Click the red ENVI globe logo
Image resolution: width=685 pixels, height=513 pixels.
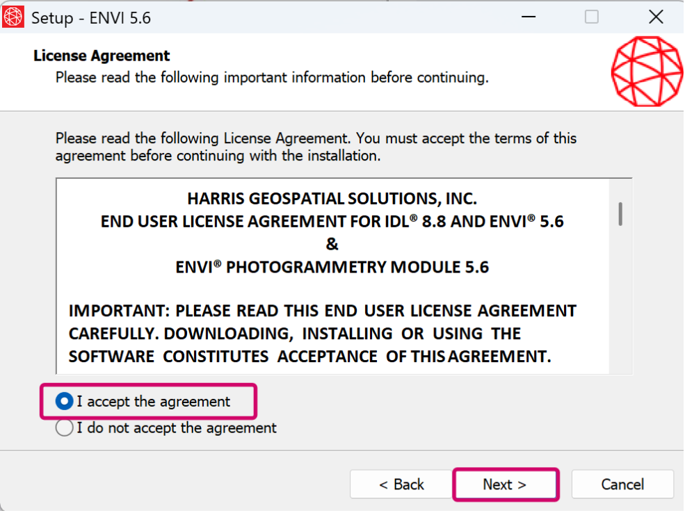coord(647,72)
